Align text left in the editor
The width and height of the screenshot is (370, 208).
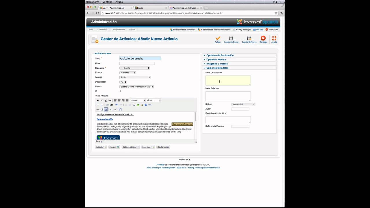115,101
